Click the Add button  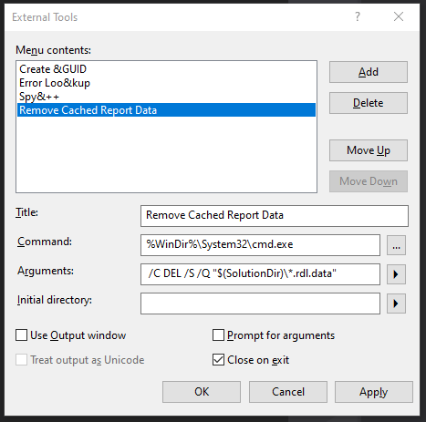tap(369, 72)
